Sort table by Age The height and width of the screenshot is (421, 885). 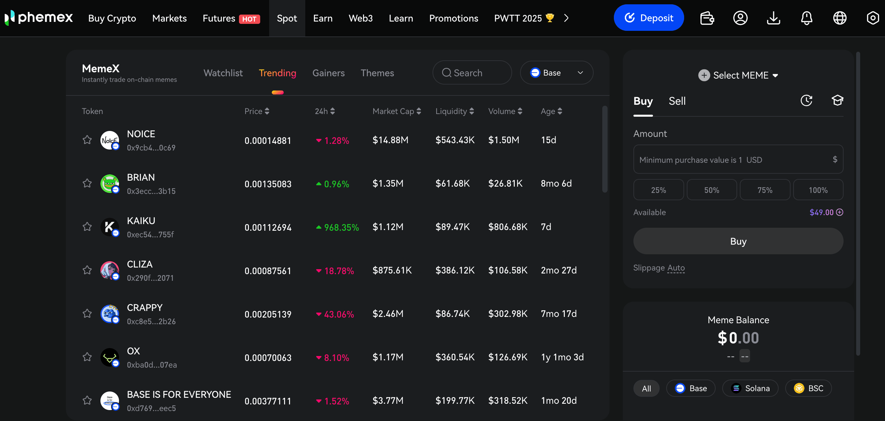[551, 111]
